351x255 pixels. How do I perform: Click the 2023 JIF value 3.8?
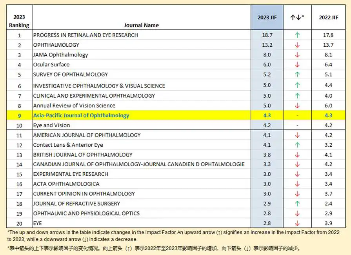coord(267,155)
